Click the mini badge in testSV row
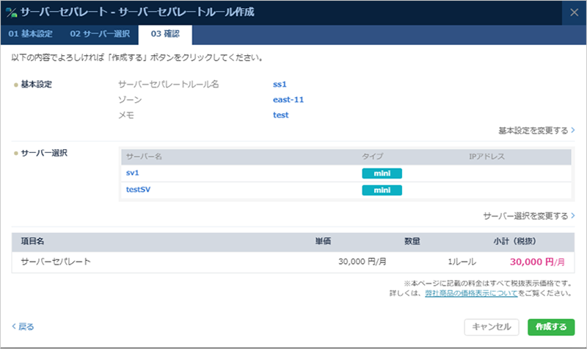The width and height of the screenshot is (587, 349). click(382, 190)
